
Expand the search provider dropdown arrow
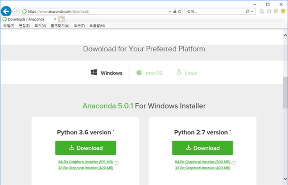[x=252, y=11]
